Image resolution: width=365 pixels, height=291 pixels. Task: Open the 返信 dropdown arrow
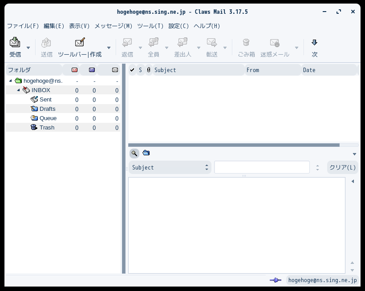click(140, 48)
